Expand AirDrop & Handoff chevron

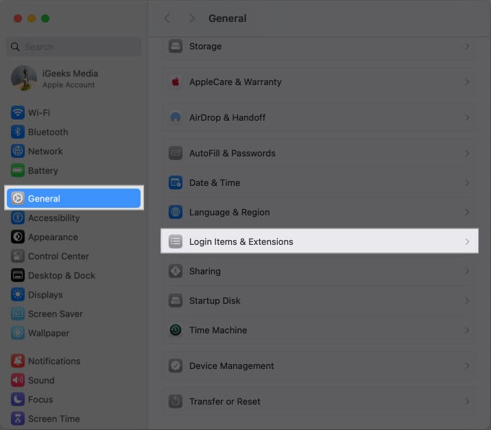point(467,118)
